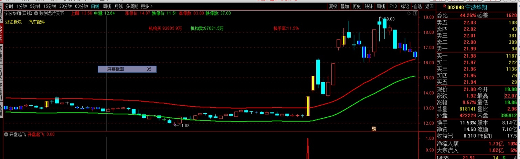Viewport: 520px width, 159px height.
Task: Open the F10 company info
Action: tap(393, 6)
